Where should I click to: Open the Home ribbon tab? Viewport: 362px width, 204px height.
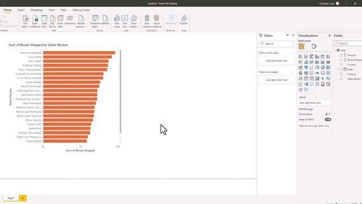tap(7, 10)
